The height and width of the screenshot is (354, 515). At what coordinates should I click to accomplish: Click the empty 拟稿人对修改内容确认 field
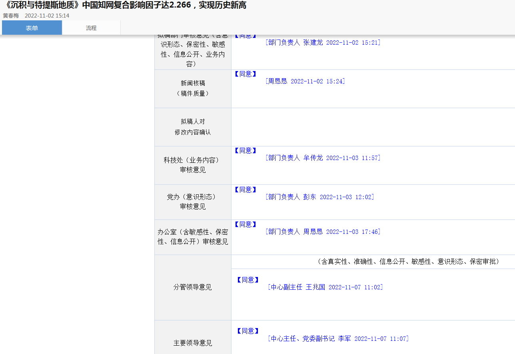coord(373,127)
